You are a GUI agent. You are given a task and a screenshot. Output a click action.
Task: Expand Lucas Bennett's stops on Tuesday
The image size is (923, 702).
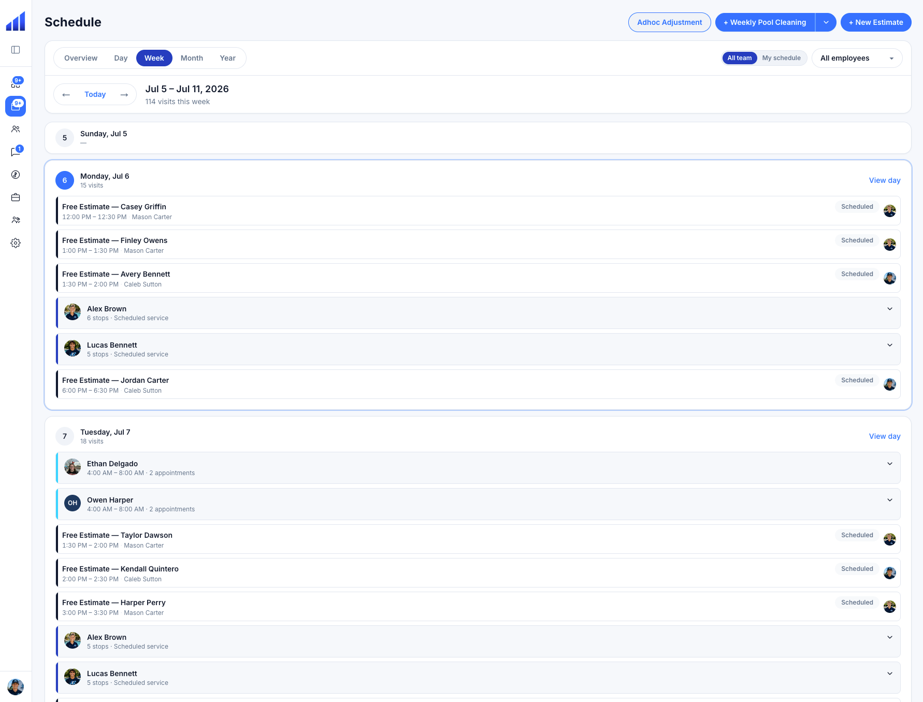point(890,674)
